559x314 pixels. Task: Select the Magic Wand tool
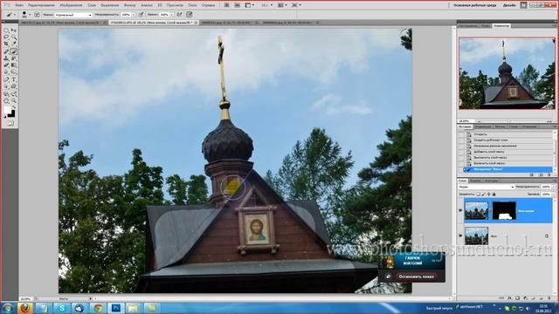[x=14, y=37]
